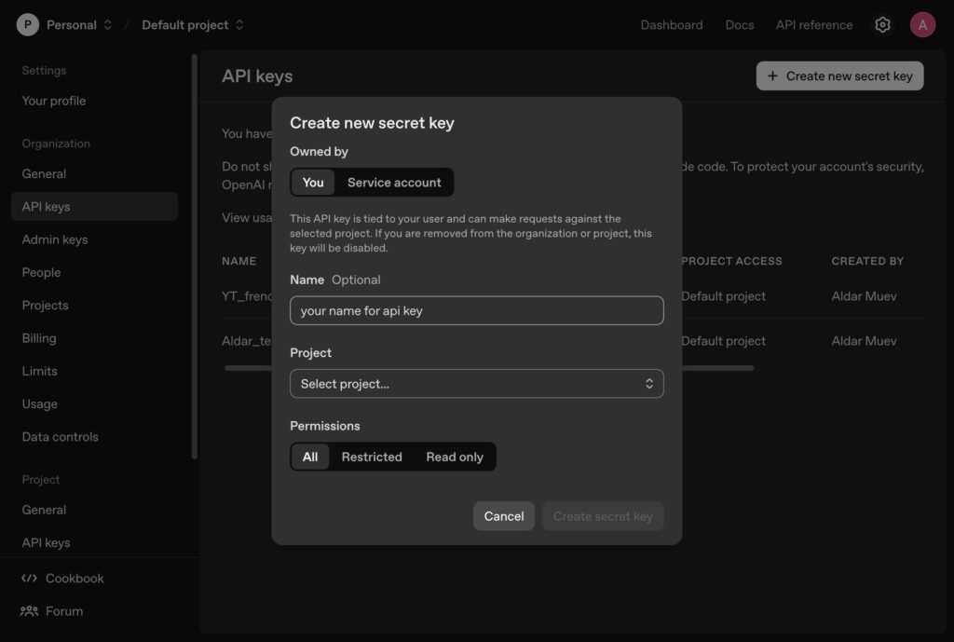Switch owner to Service account
This screenshot has width=954, height=642.
click(394, 183)
